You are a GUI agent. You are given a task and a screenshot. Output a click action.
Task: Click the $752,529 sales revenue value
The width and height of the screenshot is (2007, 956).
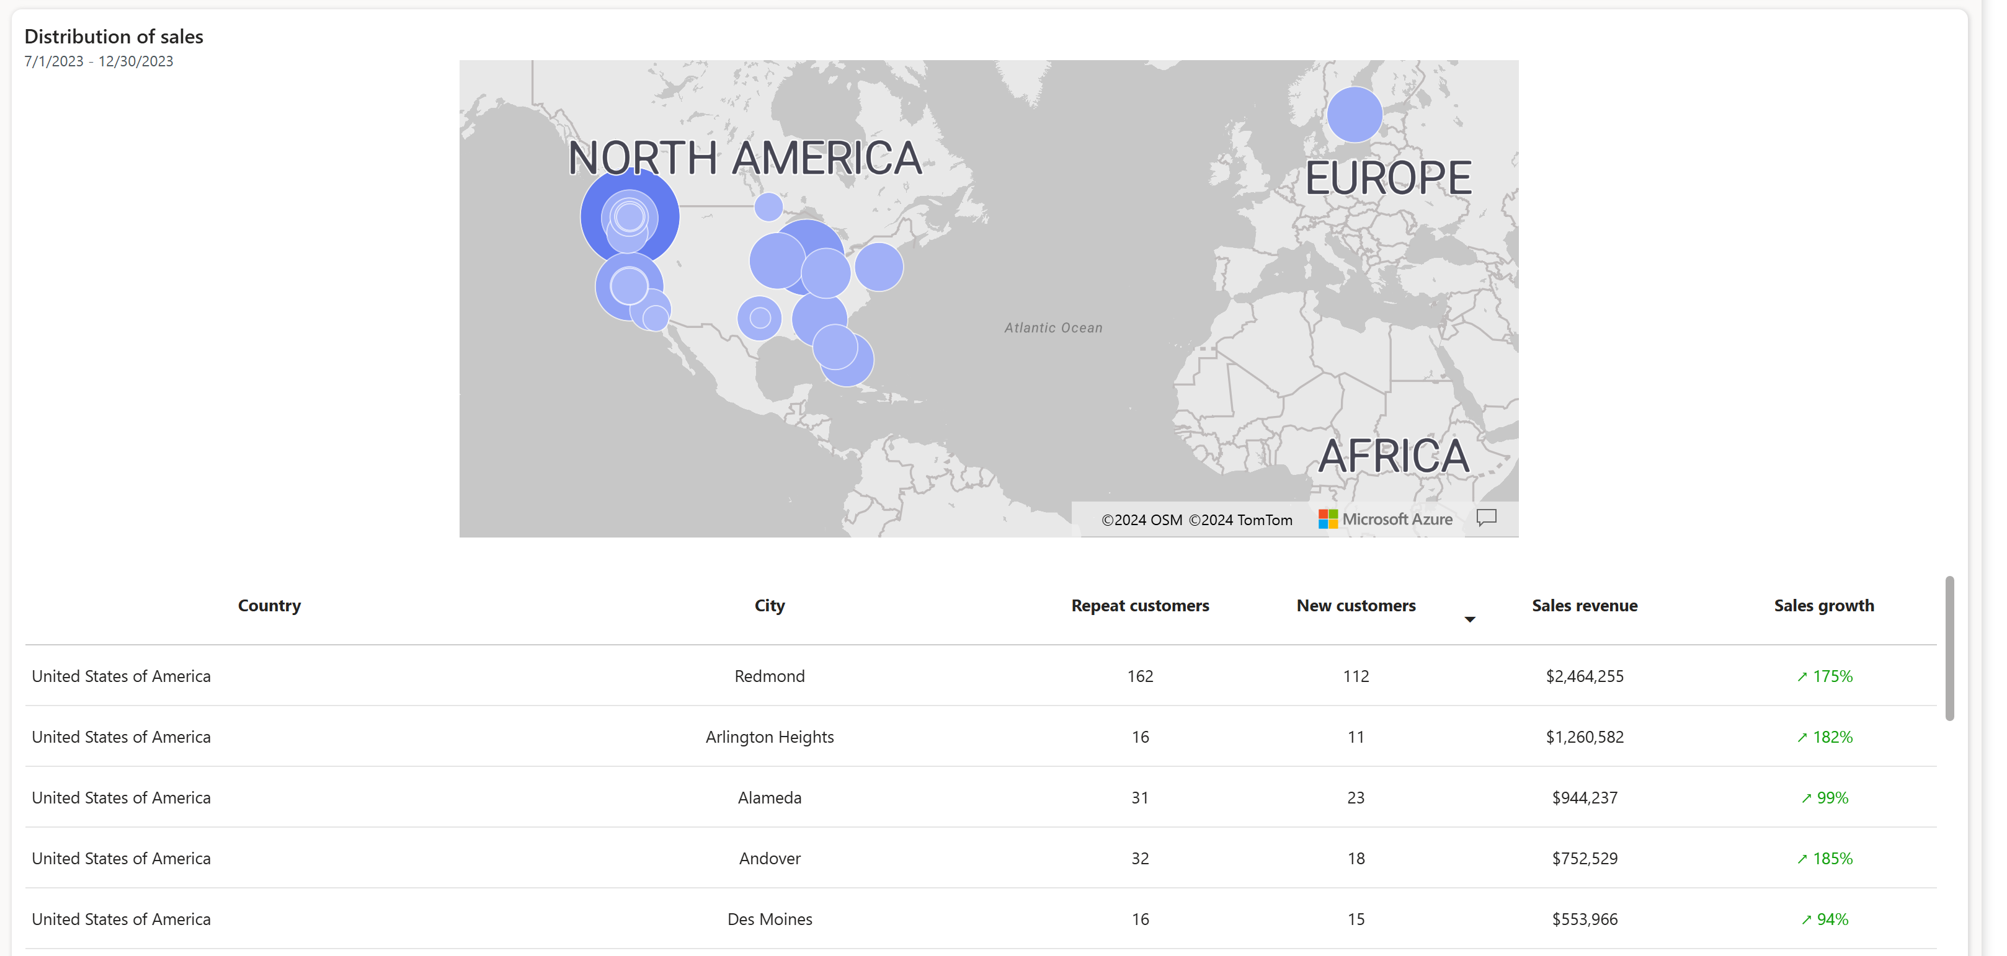coord(1584,858)
